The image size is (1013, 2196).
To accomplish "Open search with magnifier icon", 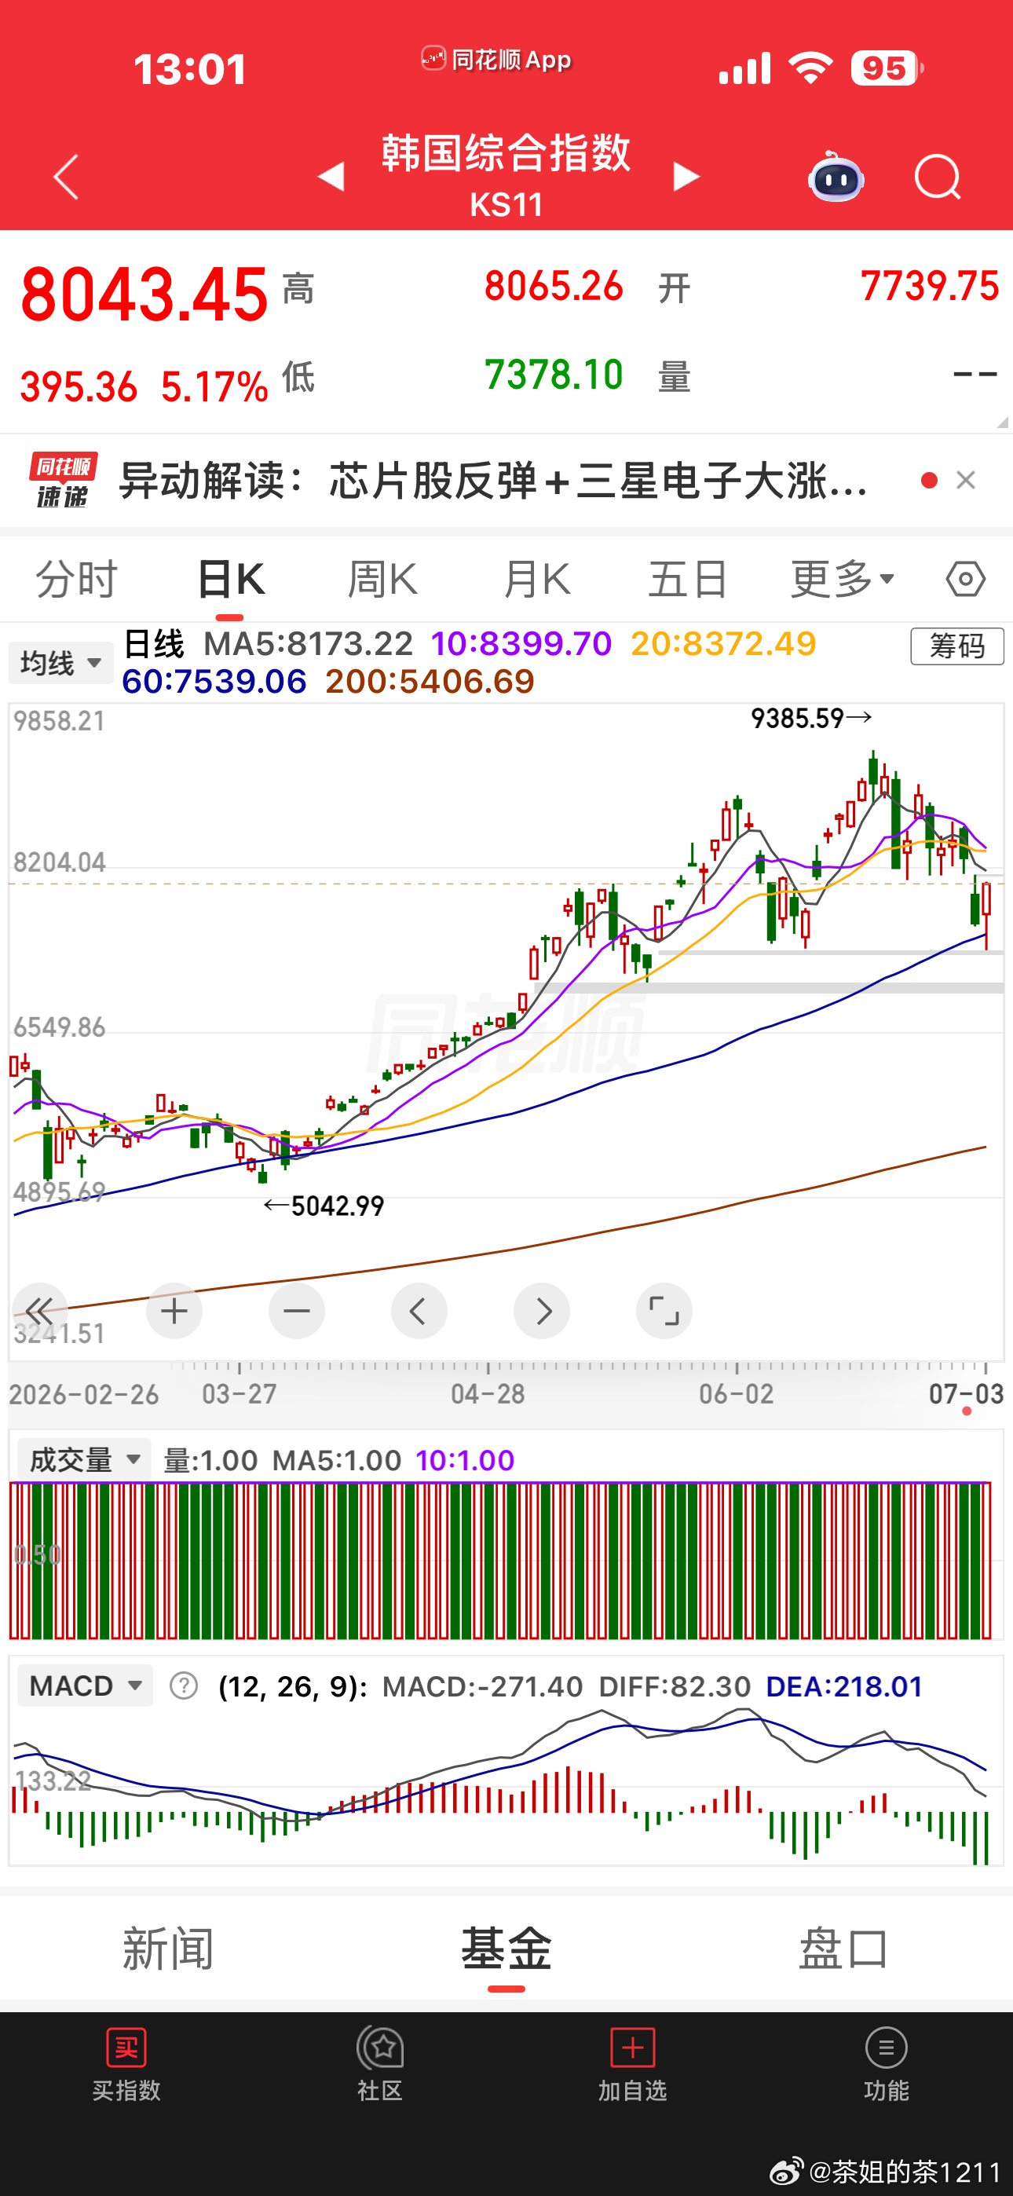I will click(938, 178).
